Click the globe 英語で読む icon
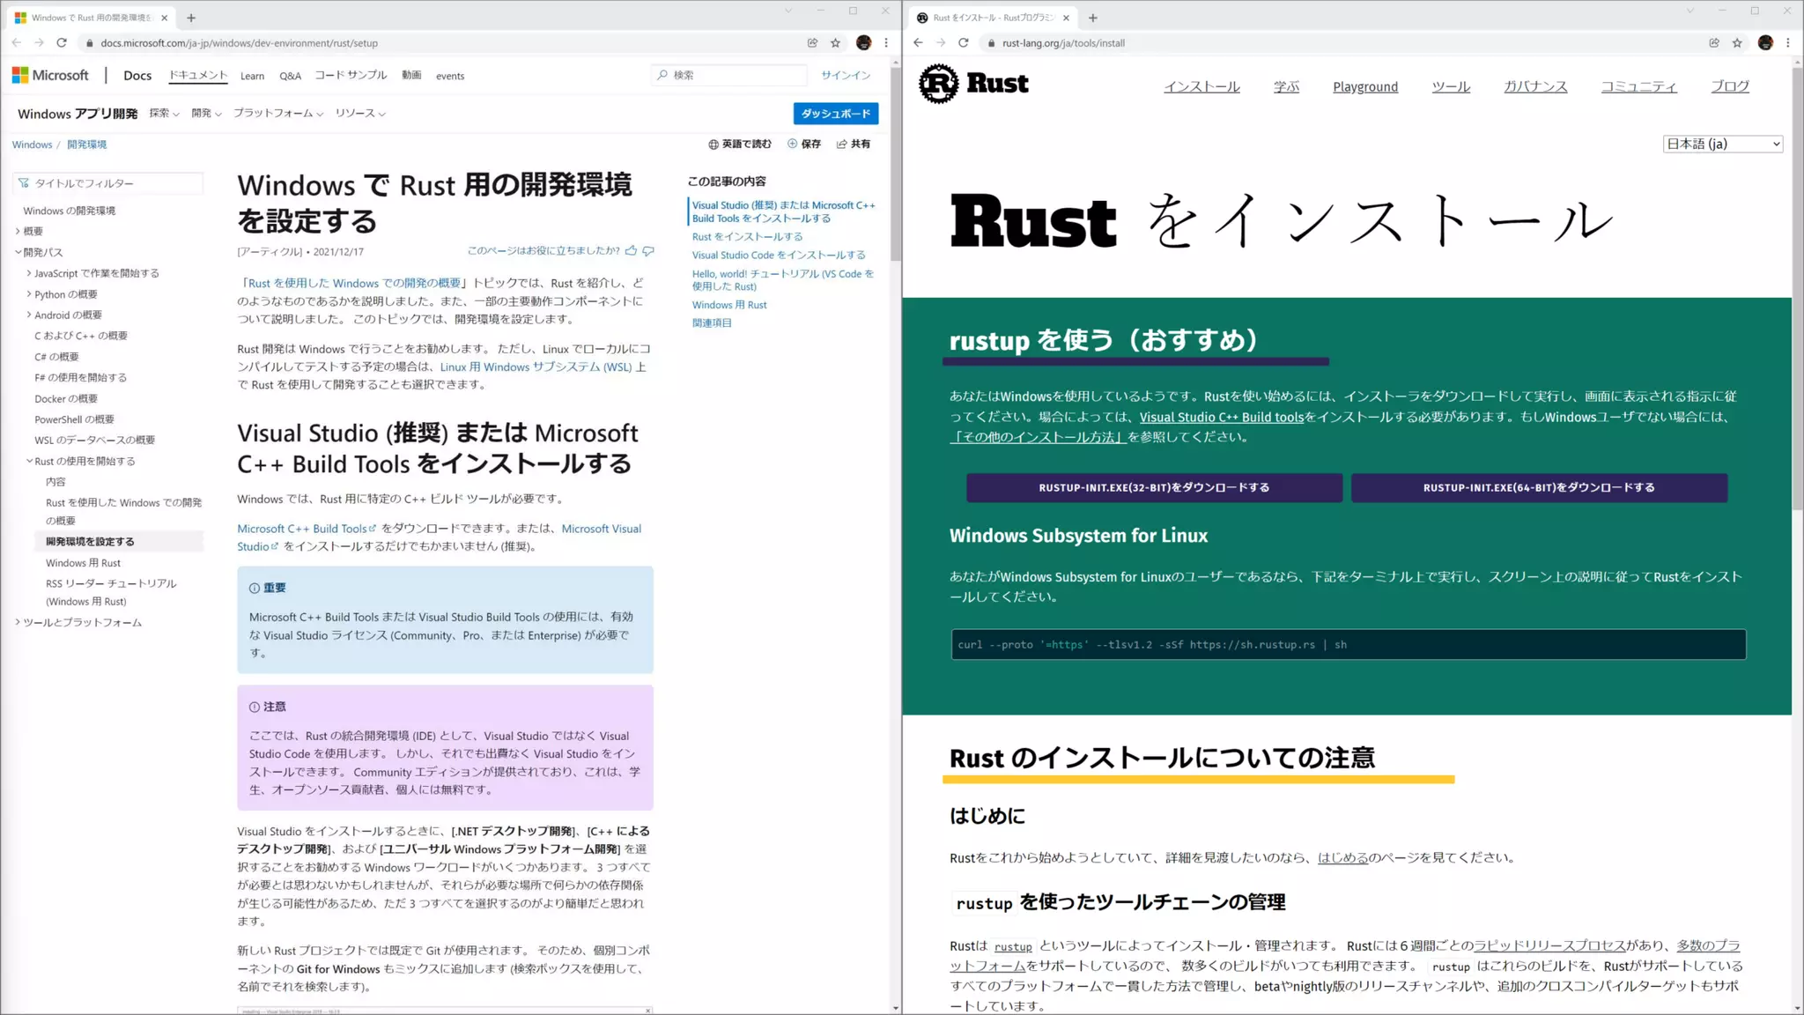The width and height of the screenshot is (1804, 1015). pos(713,144)
